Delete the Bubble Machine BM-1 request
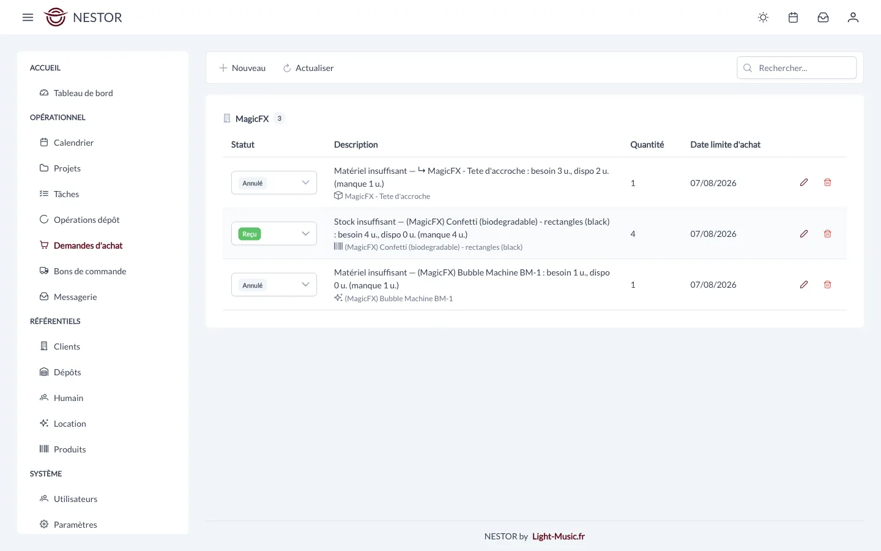 click(x=827, y=285)
